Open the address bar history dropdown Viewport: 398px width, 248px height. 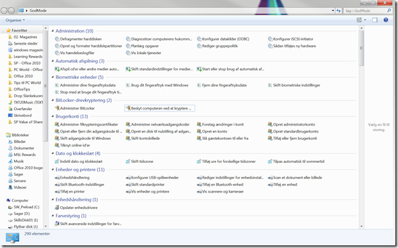[x=332, y=11]
